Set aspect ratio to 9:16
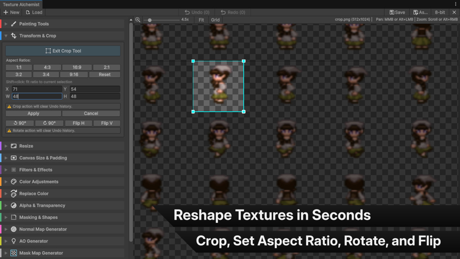This screenshot has height=259, width=460. point(74,74)
